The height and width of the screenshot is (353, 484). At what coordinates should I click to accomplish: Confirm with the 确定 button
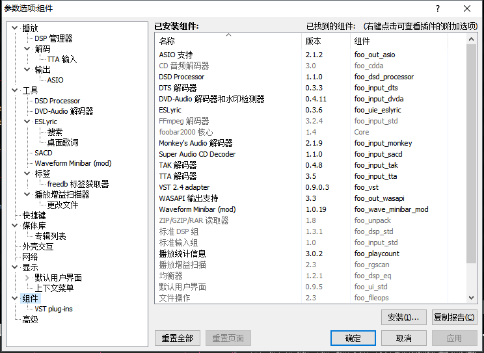353,338
